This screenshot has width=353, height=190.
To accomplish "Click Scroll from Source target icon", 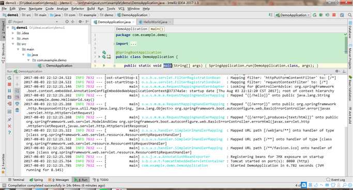I will pos(67,22).
